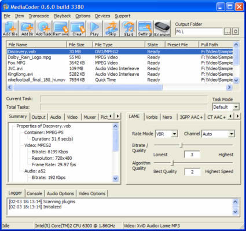Click the Add Track disc icon

[x=43, y=28]
